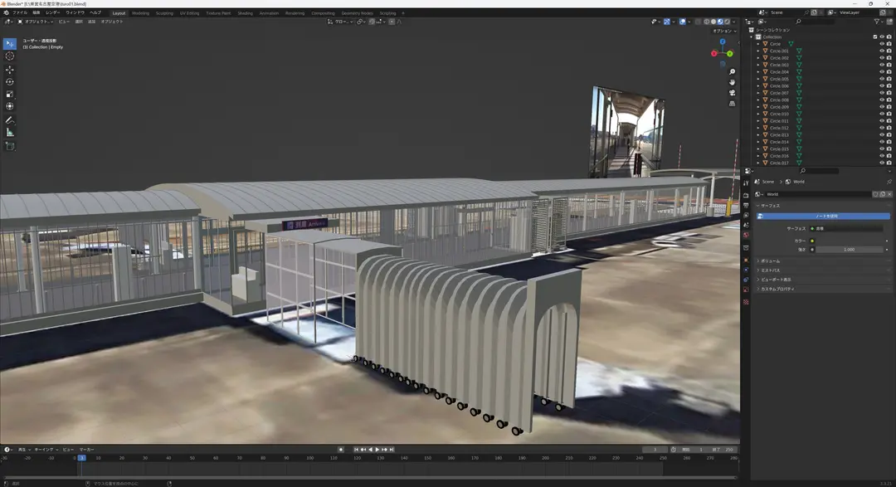Click the outliner filter funnel icon
The image size is (896, 487).
click(x=877, y=22)
